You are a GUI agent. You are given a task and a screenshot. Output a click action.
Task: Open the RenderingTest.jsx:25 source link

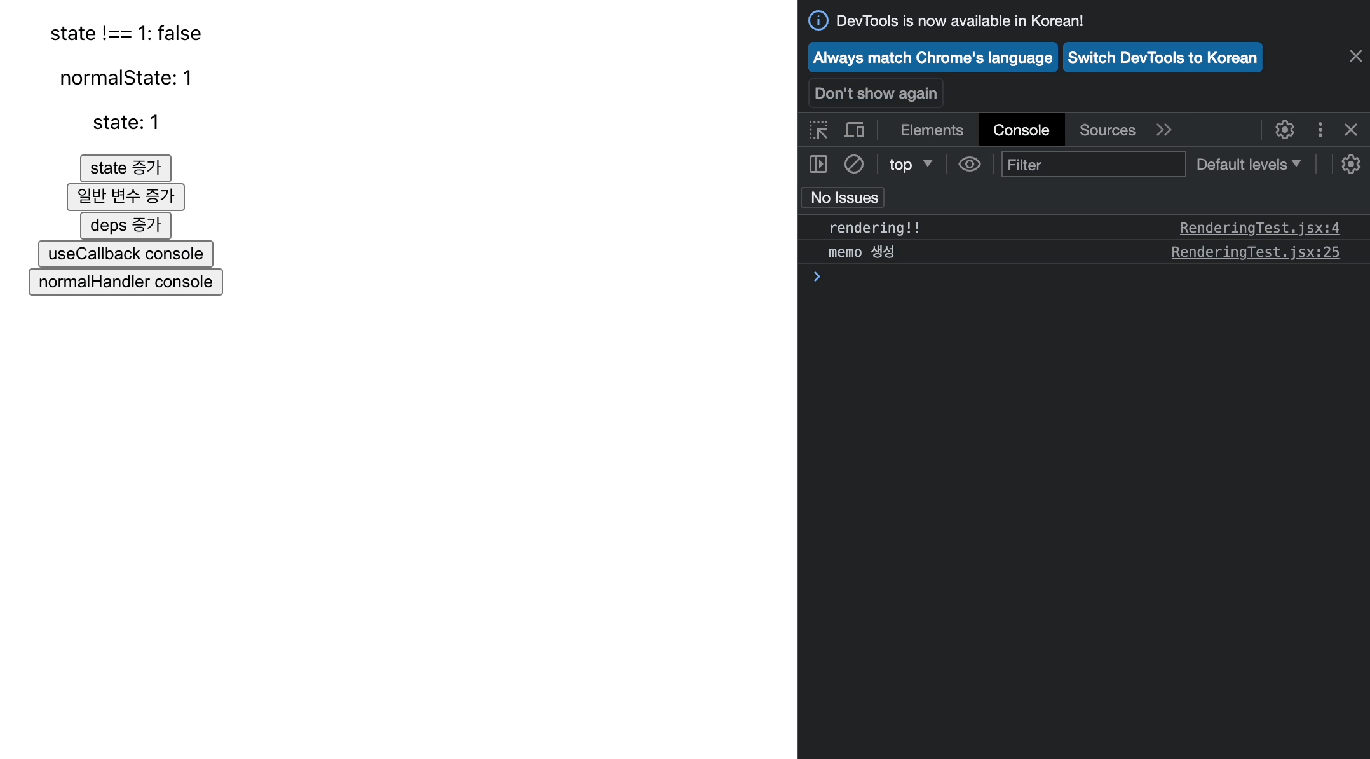click(x=1255, y=252)
